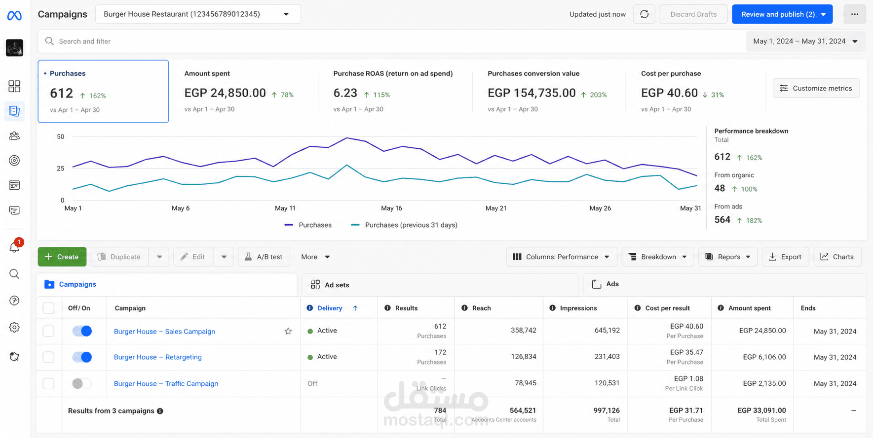Select the Campaigns icon in the sidebar

tap(14, 111)
